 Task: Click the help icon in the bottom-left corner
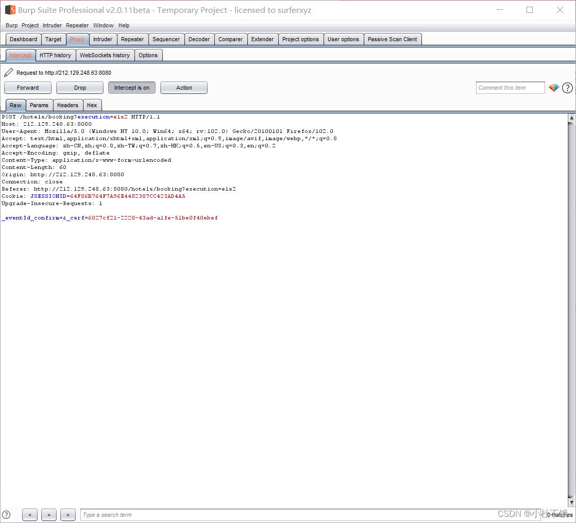point(5,514)
